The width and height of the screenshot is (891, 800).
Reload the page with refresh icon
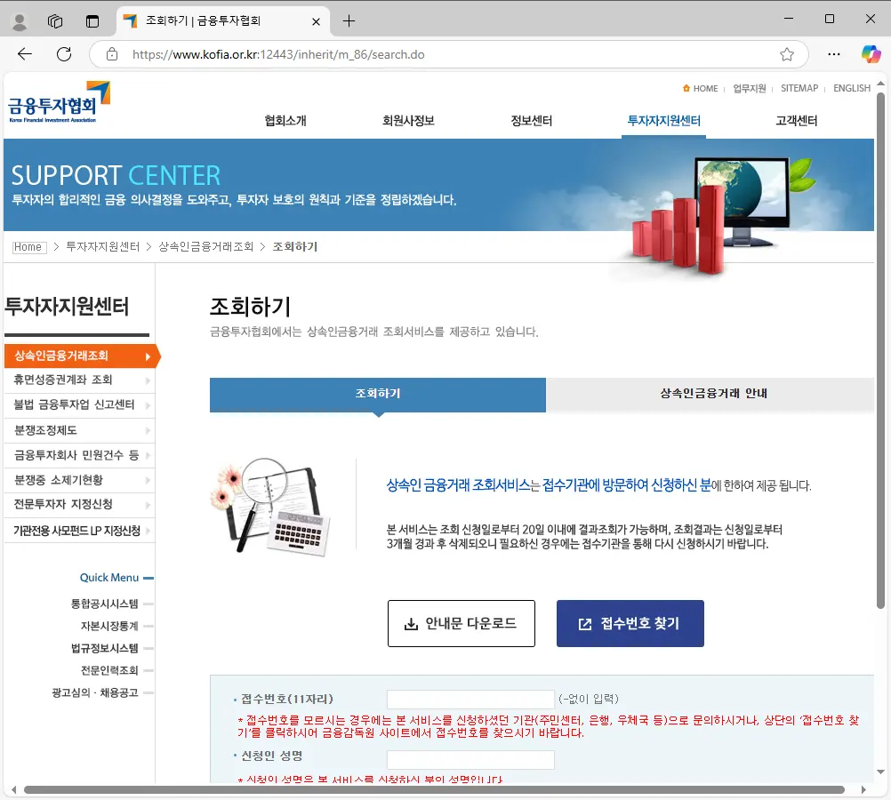click(x=64, y=54)
